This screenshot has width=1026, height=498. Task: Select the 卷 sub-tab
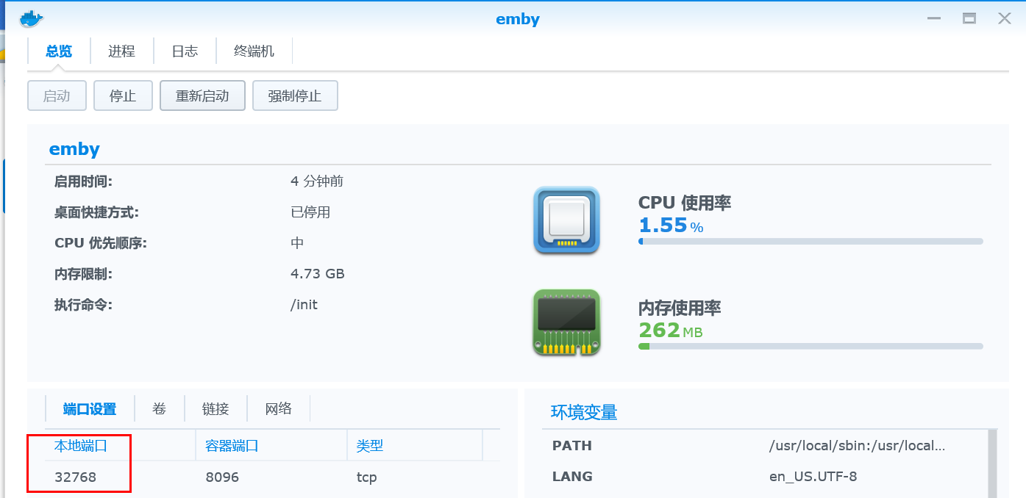159,409
